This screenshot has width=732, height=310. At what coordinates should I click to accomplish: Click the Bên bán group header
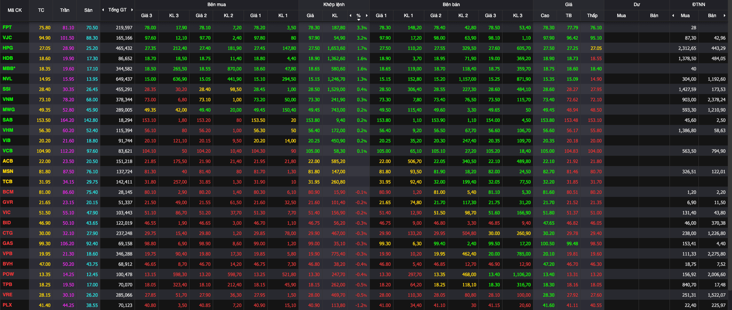tap(451, 5)
